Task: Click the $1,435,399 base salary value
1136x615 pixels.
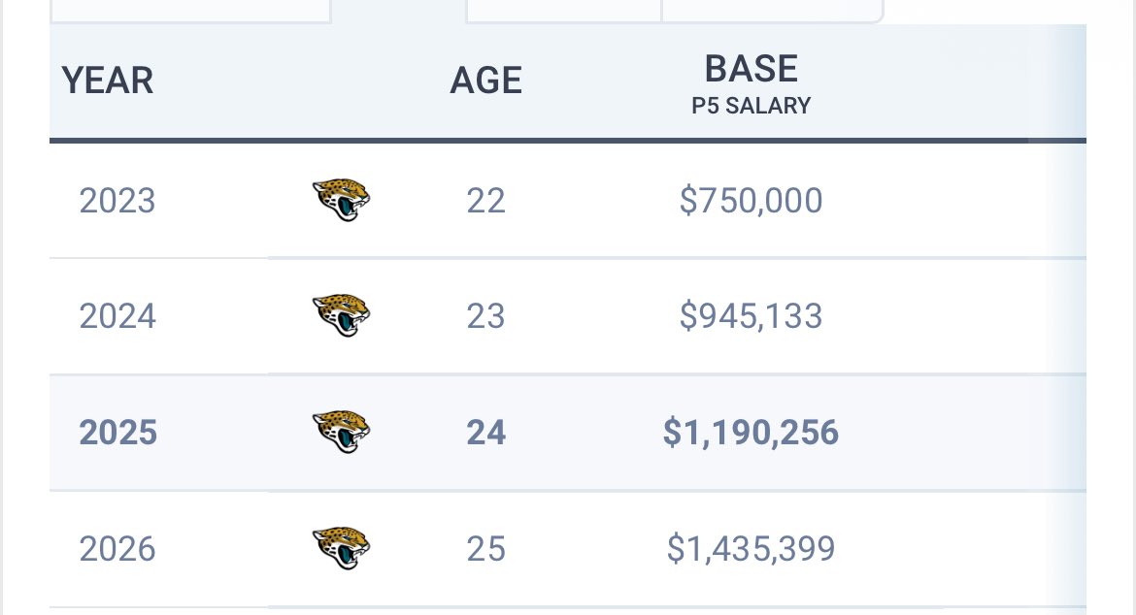Action: [x=751, y=549]
